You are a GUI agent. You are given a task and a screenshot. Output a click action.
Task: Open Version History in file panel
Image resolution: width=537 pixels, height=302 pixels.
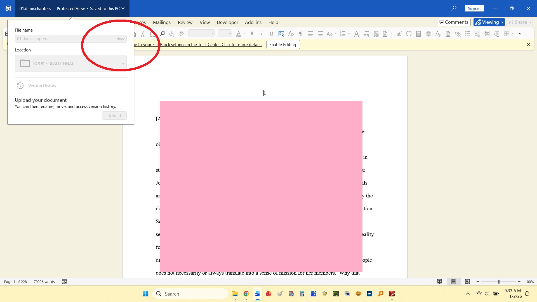point(42,86)
